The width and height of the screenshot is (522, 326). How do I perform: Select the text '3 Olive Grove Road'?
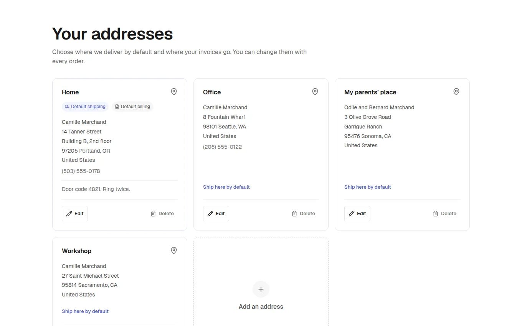(x=368, y=117)
